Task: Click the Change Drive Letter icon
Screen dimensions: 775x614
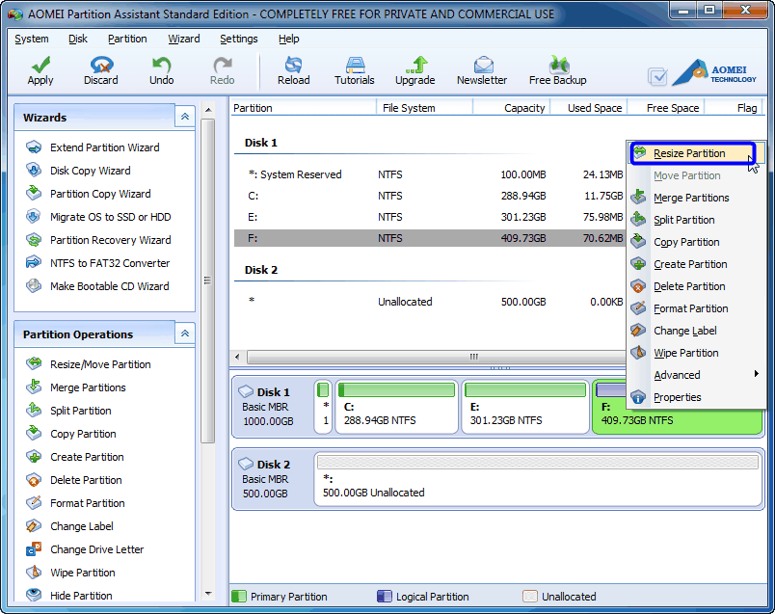Action: (x=34, y=549)
